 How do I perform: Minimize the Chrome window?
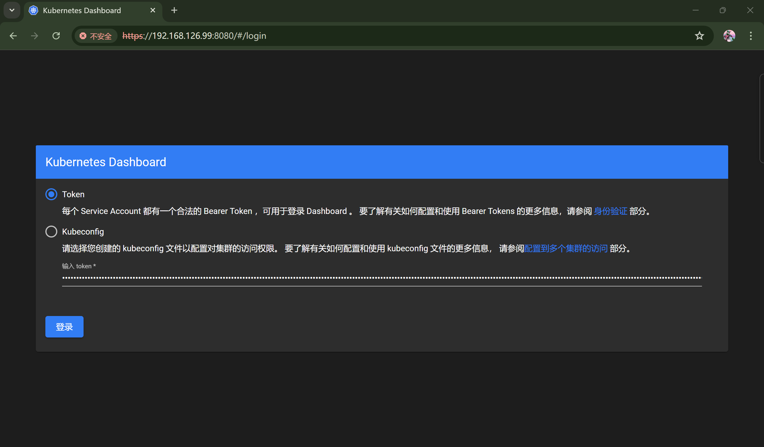tap(695, 10)
